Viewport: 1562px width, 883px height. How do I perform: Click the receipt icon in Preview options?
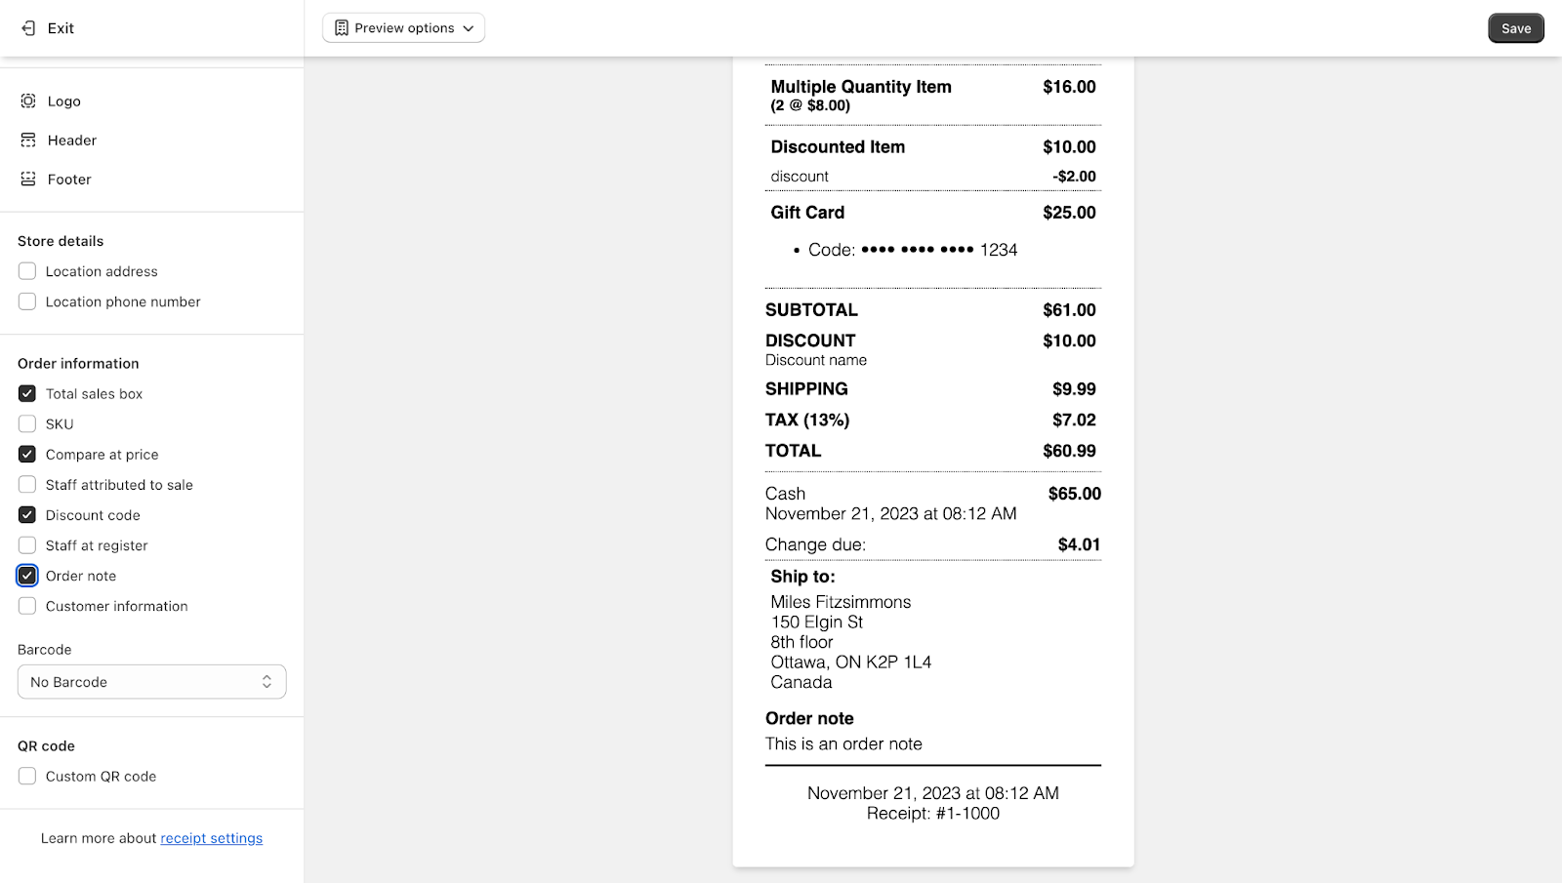pos(341,28)
